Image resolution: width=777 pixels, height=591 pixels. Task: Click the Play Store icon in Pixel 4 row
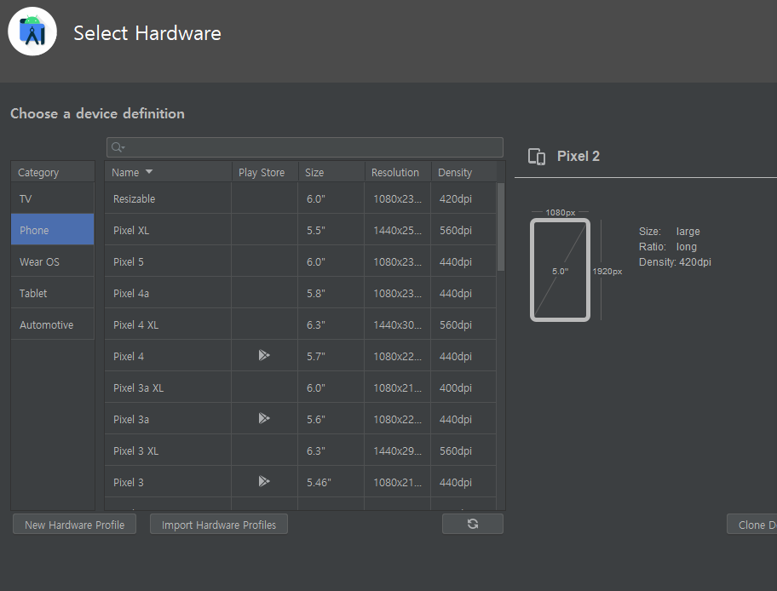tap(264, 355)
